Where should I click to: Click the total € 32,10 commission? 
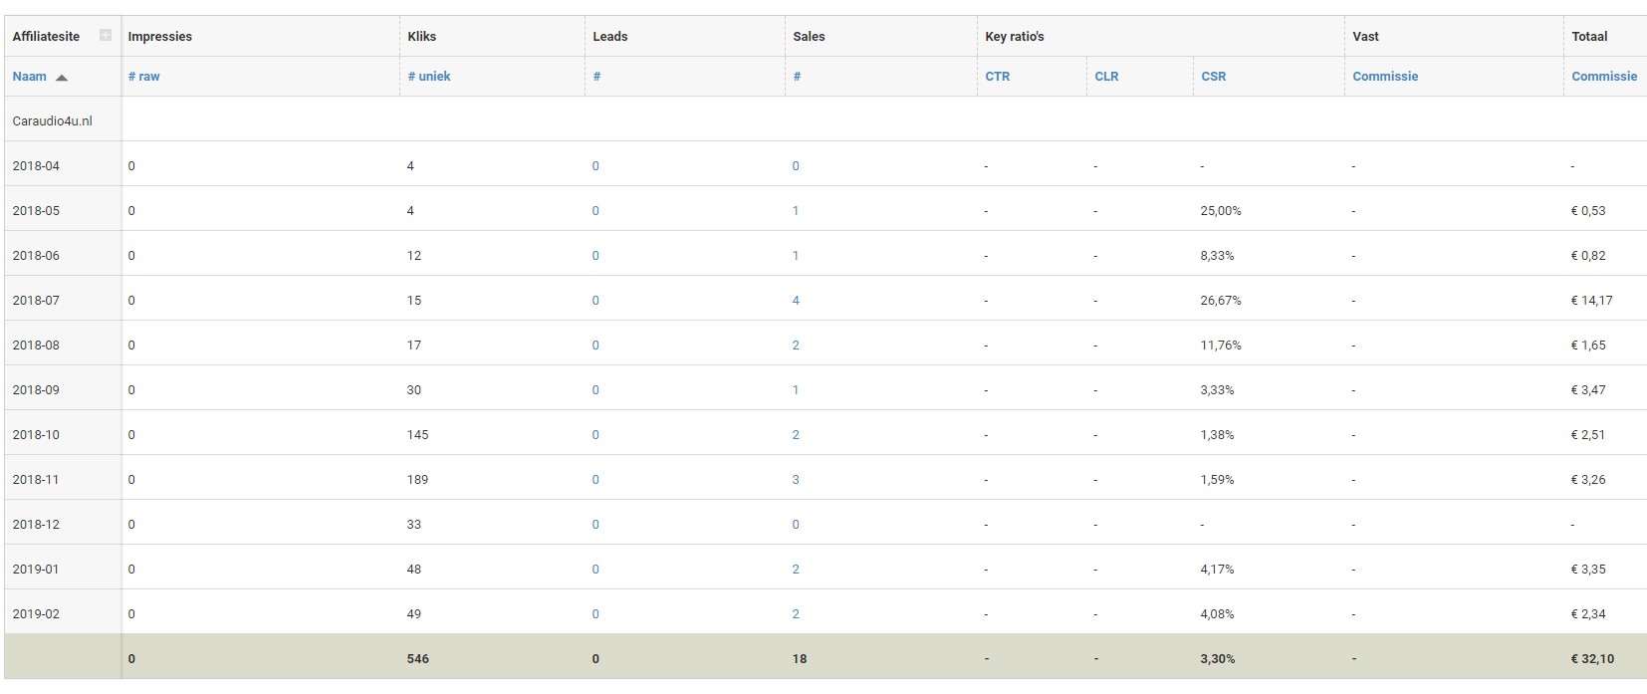click(x=1592, y=659)
